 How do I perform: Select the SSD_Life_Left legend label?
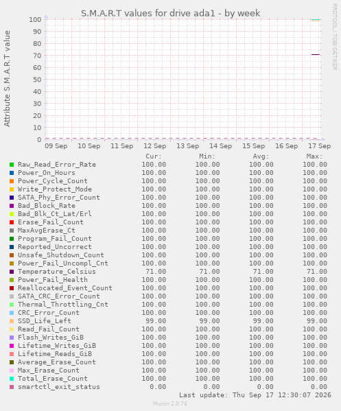click(45, 321)
